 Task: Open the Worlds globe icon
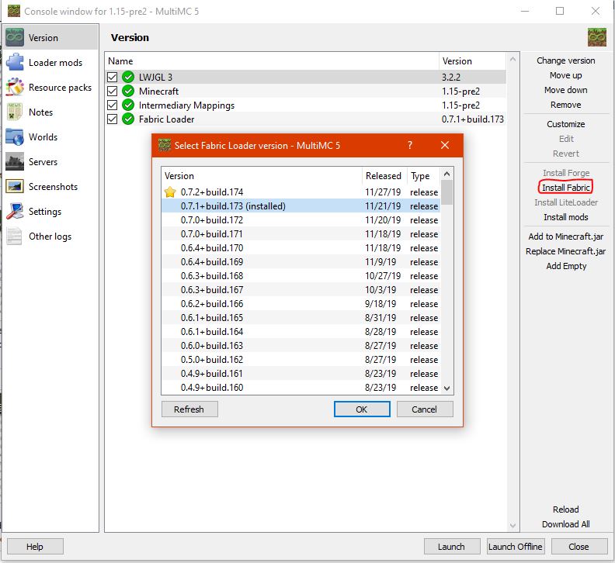[x=15, y=136]
